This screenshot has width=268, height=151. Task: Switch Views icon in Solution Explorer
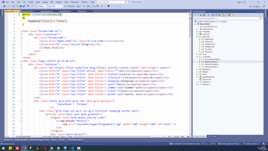pyautogui.click(x=204, y=15)
